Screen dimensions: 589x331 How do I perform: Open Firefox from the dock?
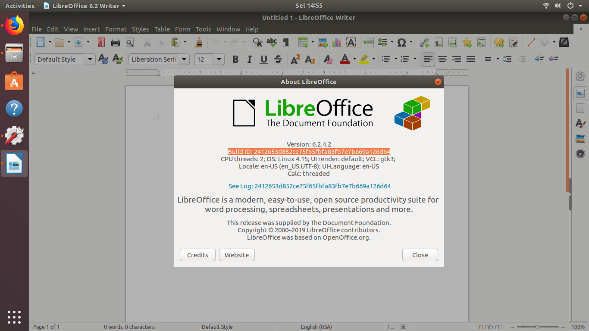pos(14,25)
